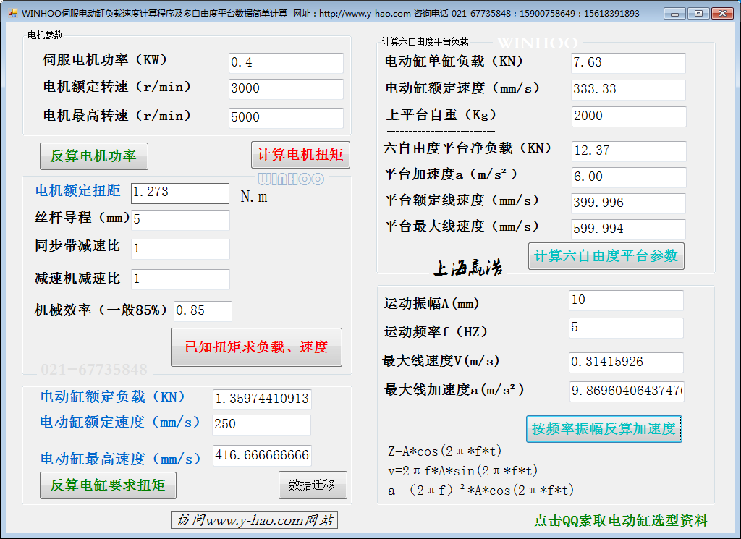Screen dimensions: 741x539
Task: Click 反算电机功率 button
Action: pos(93,156)
